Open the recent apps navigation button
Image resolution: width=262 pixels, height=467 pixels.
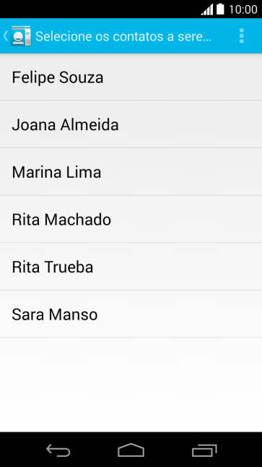(x=204, y=450)
